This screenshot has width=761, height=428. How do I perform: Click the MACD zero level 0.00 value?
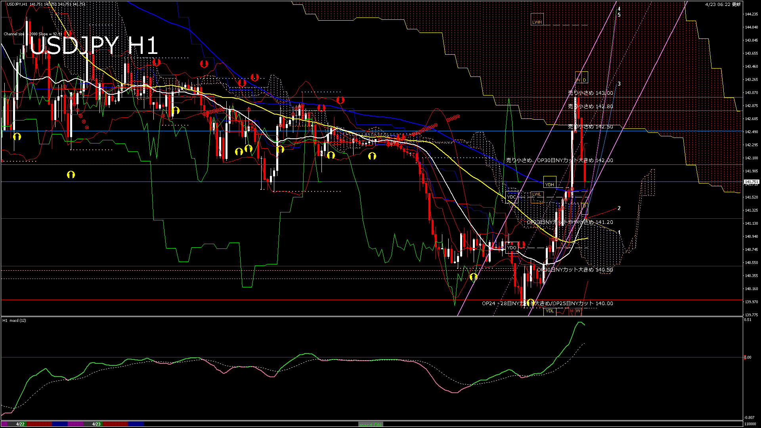pyautogui.click(x=748, y=357)
